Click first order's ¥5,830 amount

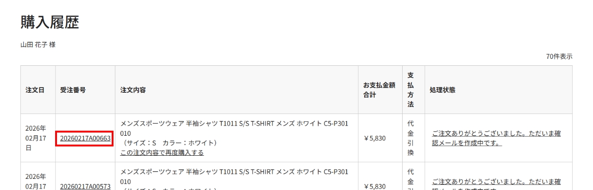pos(375,138)
